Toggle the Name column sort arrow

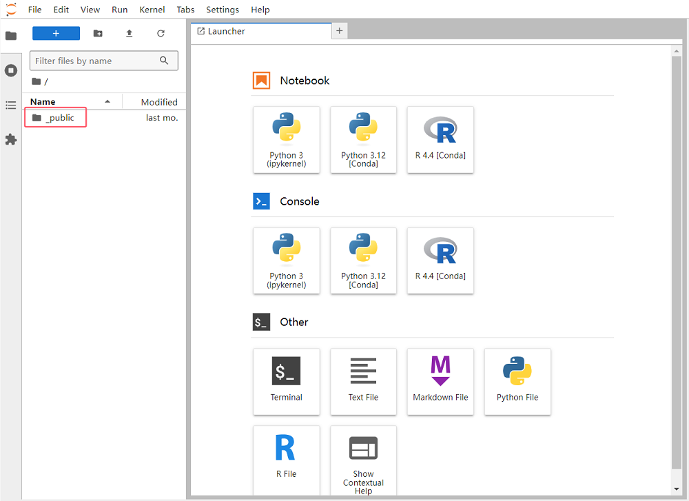(107, 101)
